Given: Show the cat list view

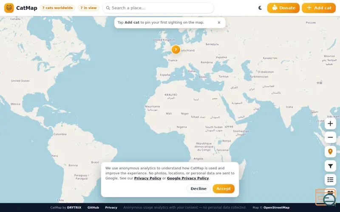Looking at the screenshot, I should [330, 180].
